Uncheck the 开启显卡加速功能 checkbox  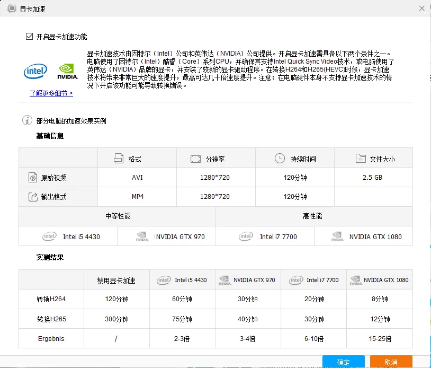point(30,37)
